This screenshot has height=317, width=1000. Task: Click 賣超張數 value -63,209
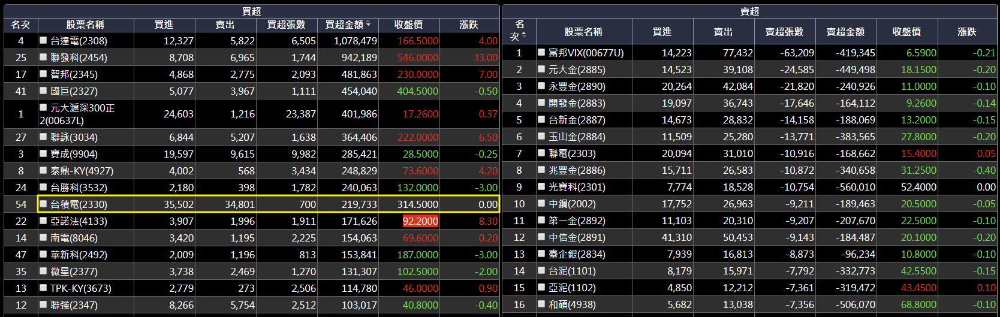click(797, 53)
